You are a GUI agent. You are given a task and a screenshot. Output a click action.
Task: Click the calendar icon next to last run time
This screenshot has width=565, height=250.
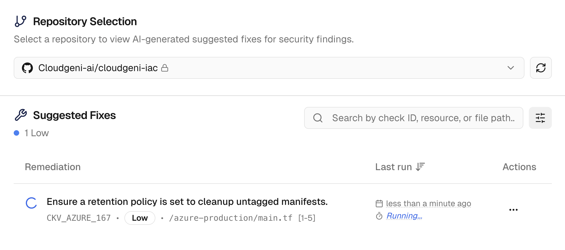pyautogui.click(x=379, y=204)
